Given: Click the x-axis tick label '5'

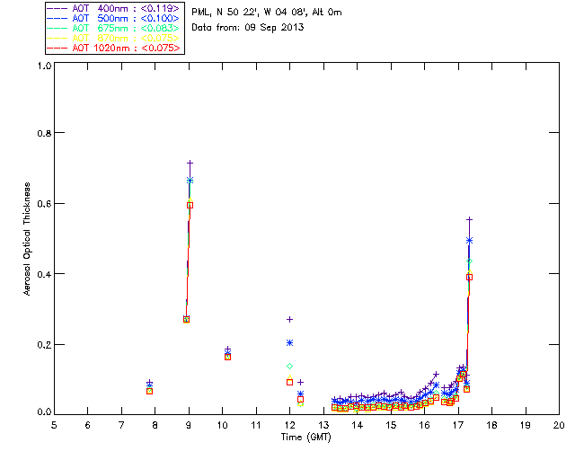Looking at the screenshot, I should [54, 425].
